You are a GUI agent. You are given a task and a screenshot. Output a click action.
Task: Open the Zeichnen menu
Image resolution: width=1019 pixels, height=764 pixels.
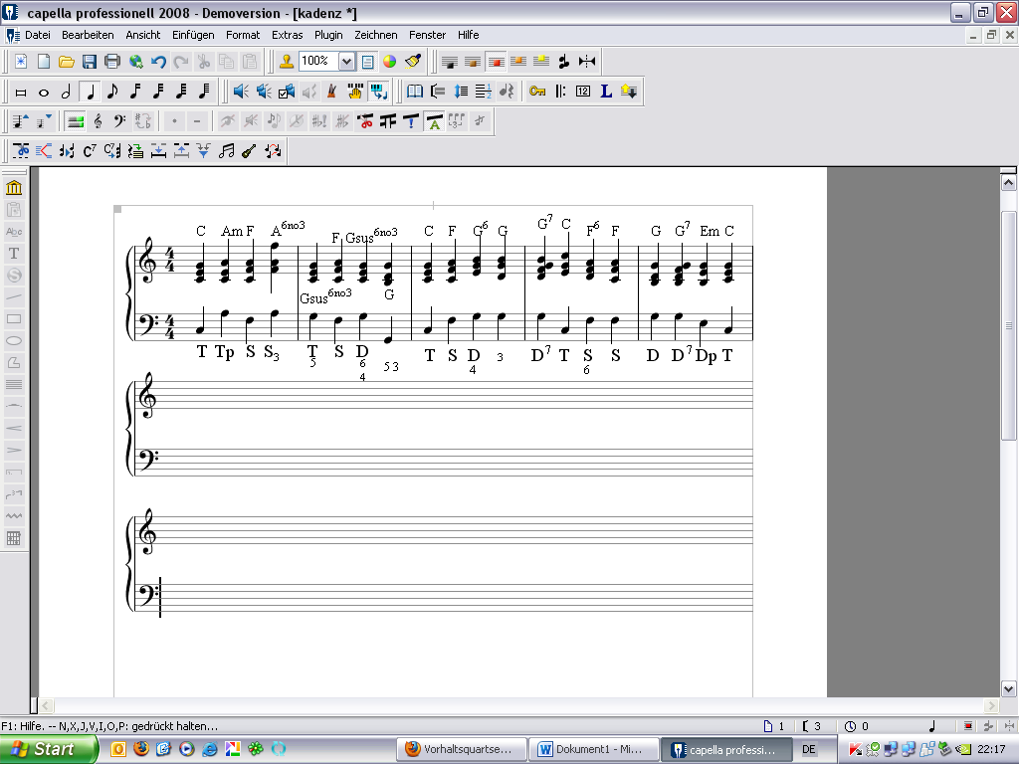(375, 35)
